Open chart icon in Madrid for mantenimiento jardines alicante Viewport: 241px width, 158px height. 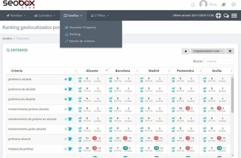tap(142, 108)
